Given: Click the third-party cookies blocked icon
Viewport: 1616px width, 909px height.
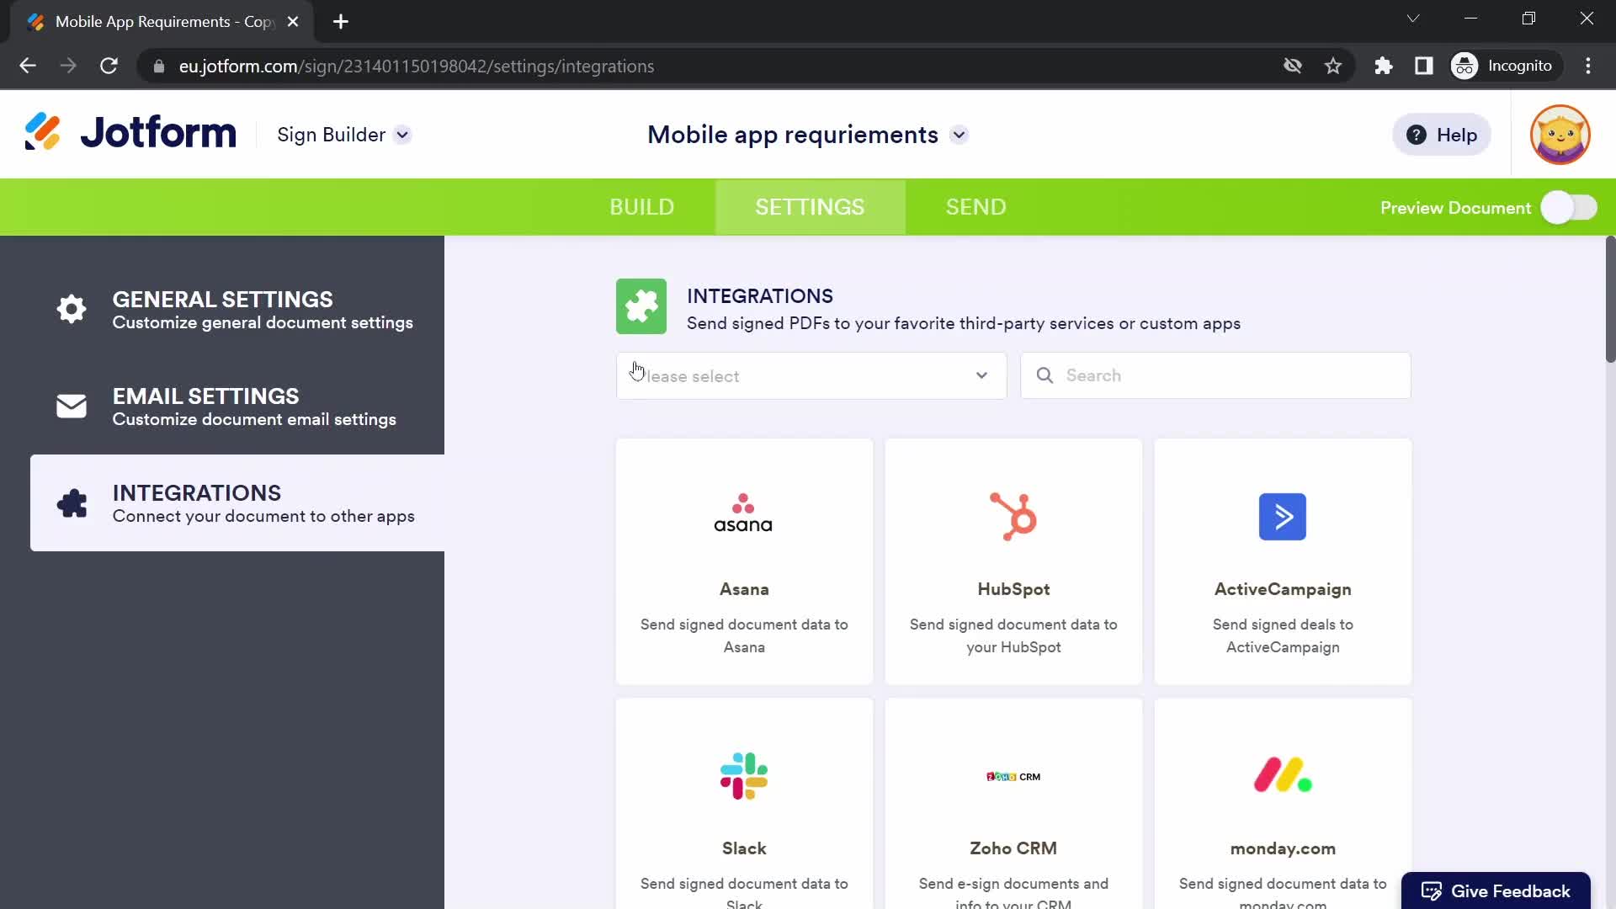Looking at the screenshot, I should (x=1293, y=66).
